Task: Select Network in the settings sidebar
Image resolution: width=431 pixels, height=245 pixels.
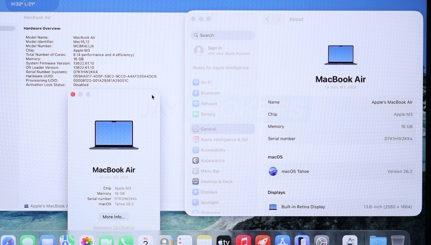Action: click(209, 104)
